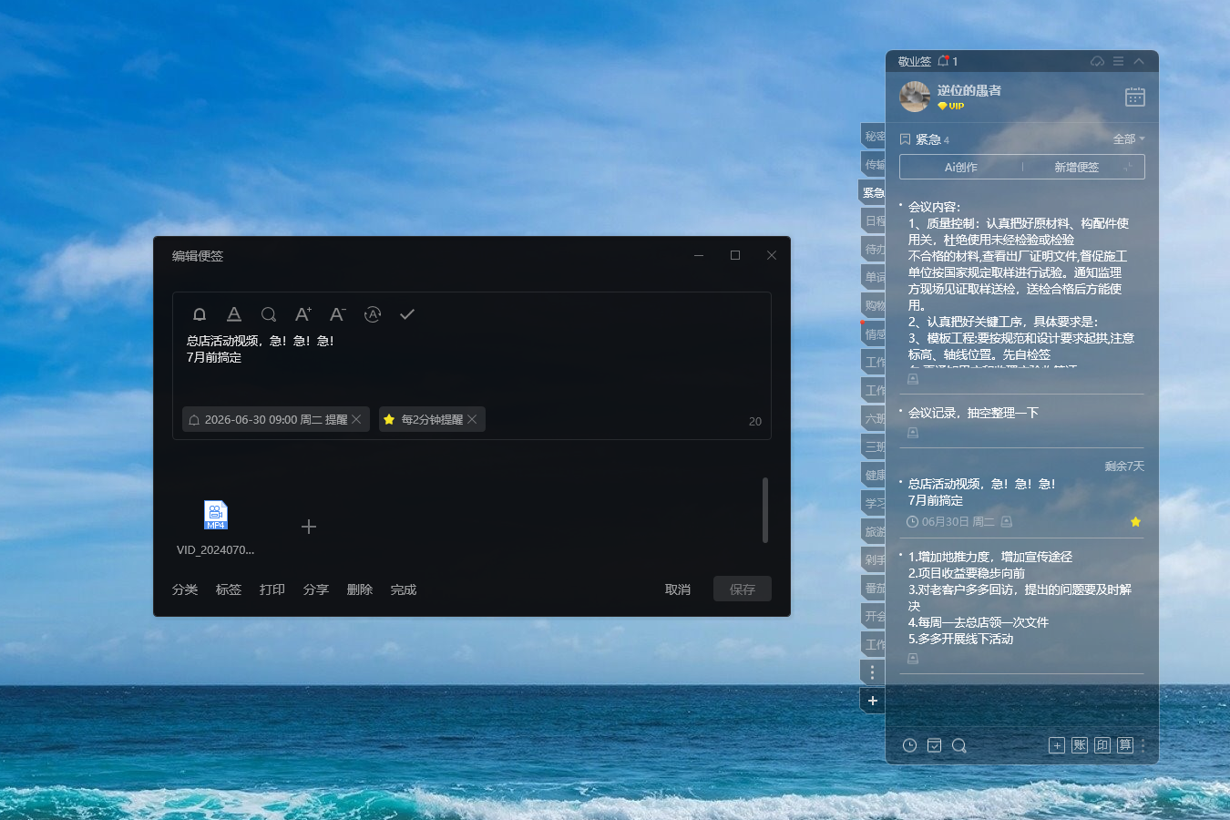Open the VID_2024070 MP4 attachment
The image size is (1230, 820).
pyautogui.click(x=216, y=528)
